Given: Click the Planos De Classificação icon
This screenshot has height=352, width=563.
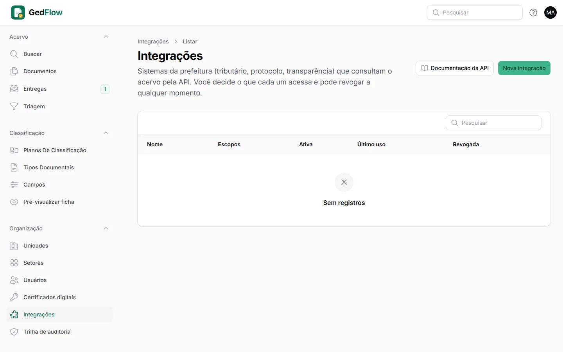Looking at the screenshot, I should (14, 150).
